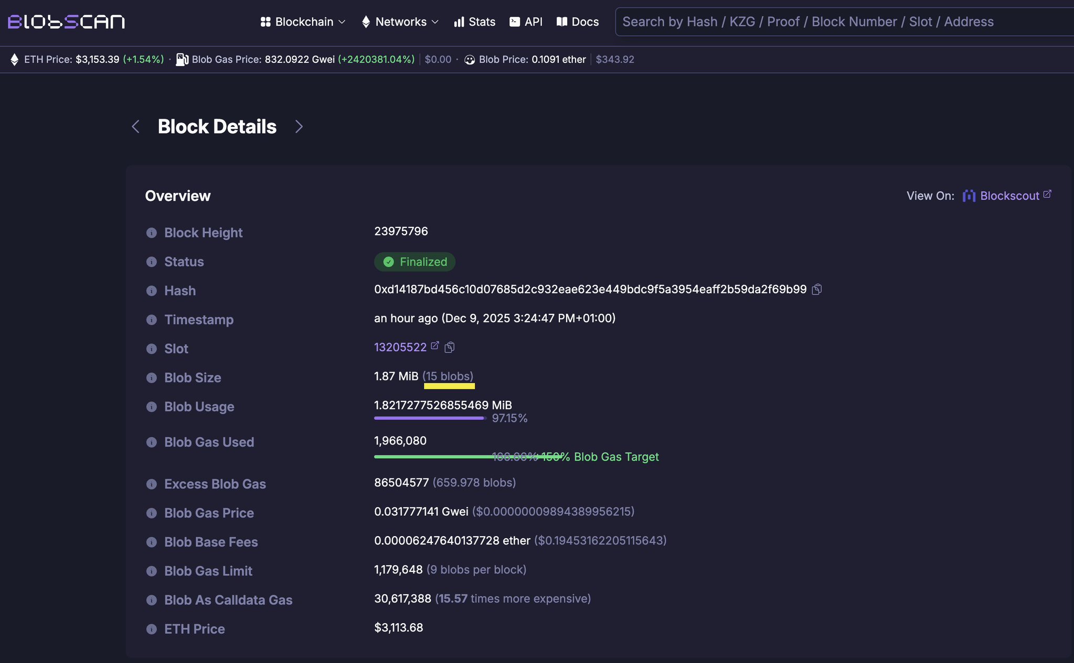Go to the next block arrow
Screen dimensions: 1074x663
click(x=299, y=126)
